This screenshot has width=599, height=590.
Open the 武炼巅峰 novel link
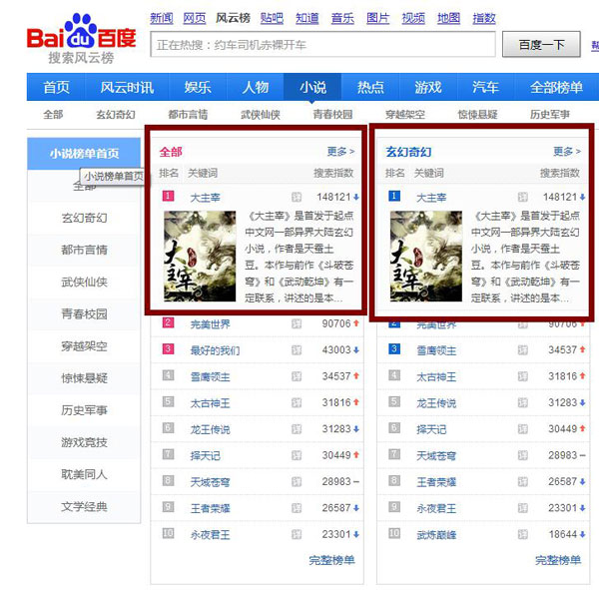(x=436, y=534)
